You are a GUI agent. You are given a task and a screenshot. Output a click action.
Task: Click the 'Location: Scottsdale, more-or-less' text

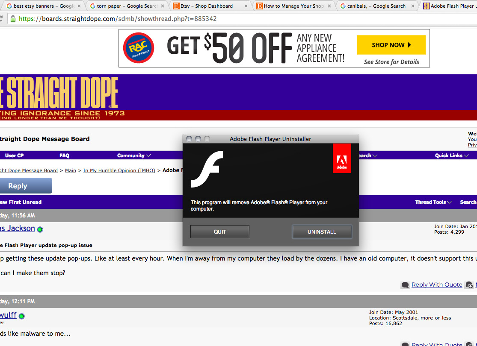410,318
